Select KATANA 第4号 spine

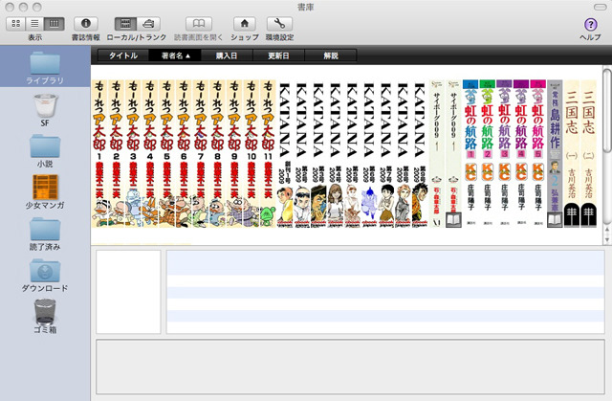[336, 153]
